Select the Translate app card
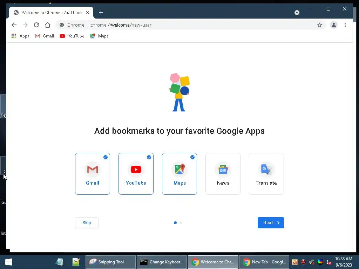359x269 pixels. (x=266, y=174)
